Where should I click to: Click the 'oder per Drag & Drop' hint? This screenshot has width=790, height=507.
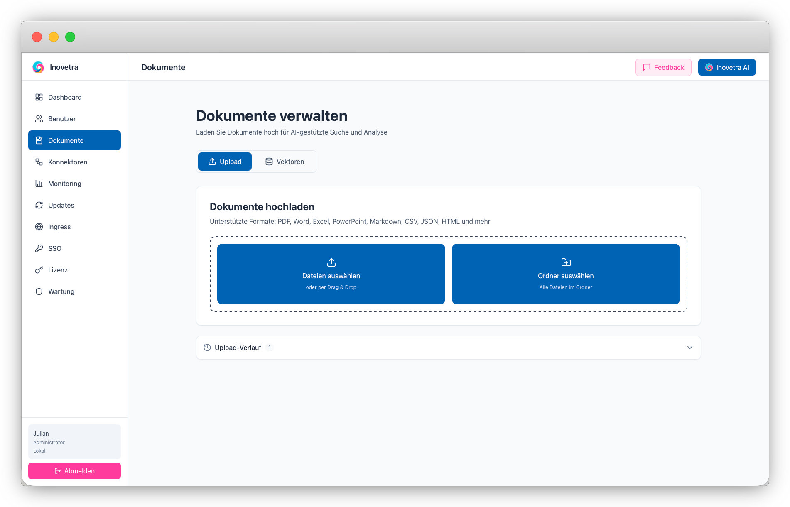tap(331, 287)
